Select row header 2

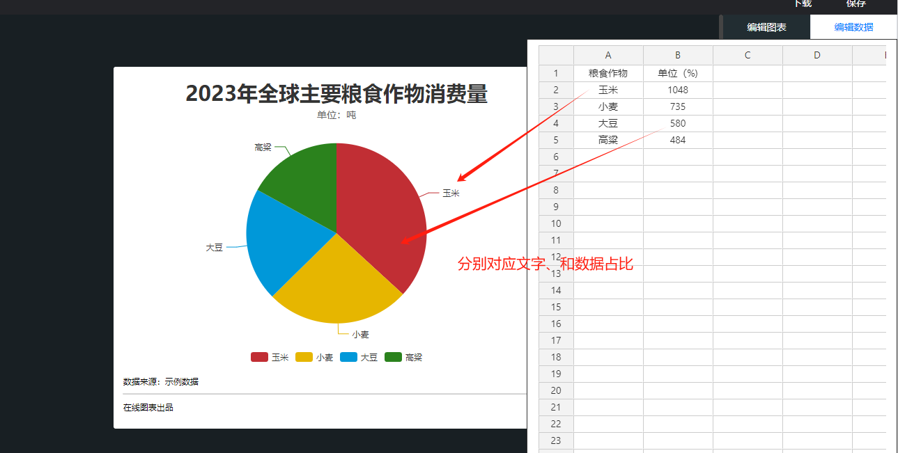coord(556,90)
